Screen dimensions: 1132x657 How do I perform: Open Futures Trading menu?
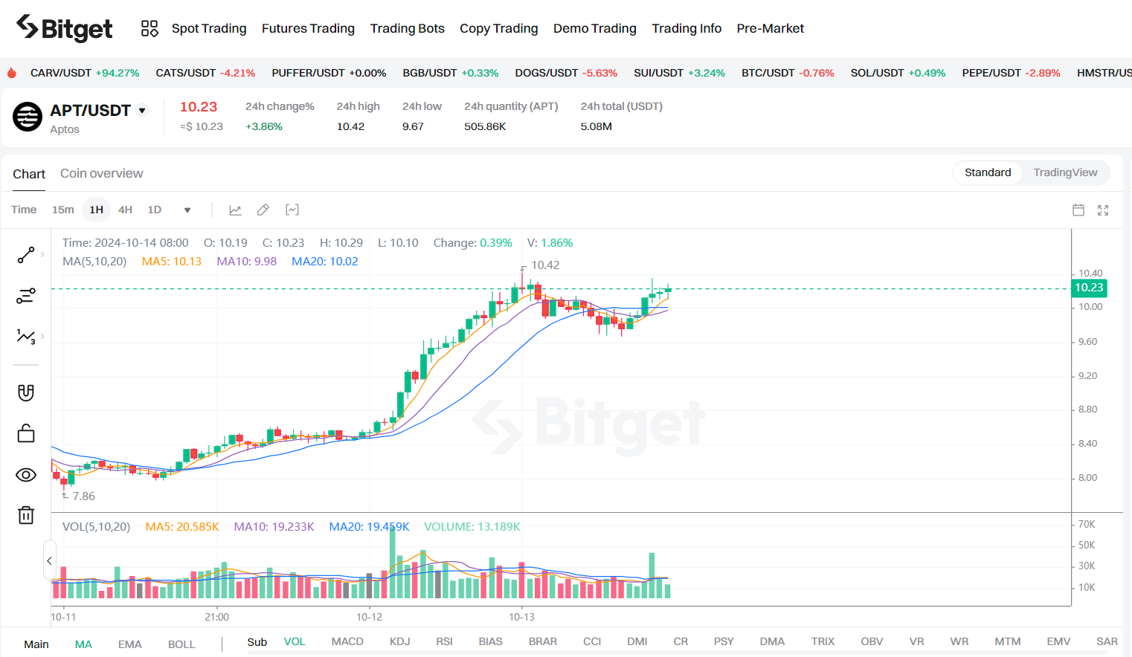click(x=308, y=28)
